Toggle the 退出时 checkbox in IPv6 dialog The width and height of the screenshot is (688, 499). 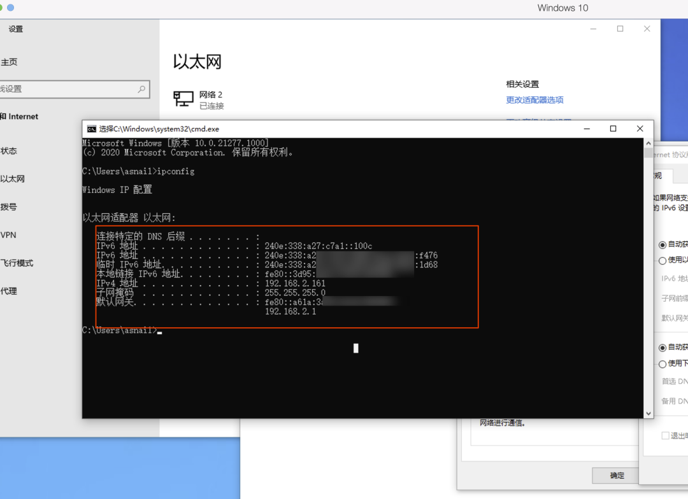click(x=665, y=435)
